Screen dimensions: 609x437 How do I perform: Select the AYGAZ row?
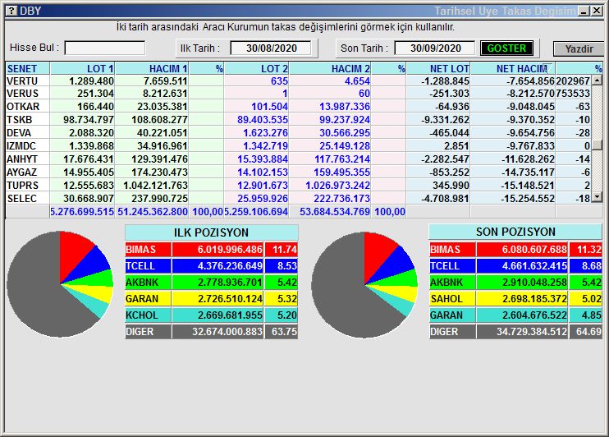tap(298, 172)
